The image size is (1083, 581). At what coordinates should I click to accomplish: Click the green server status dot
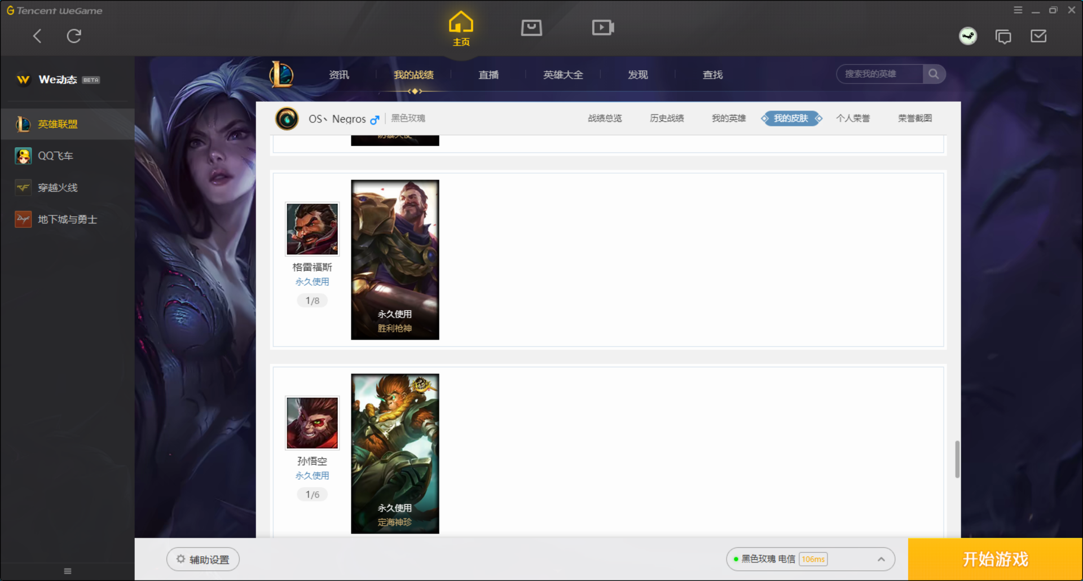pyautogui.click(x=736, y=559)
